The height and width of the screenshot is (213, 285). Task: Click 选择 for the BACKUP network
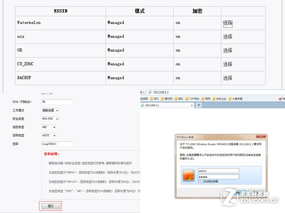[227, 78]
